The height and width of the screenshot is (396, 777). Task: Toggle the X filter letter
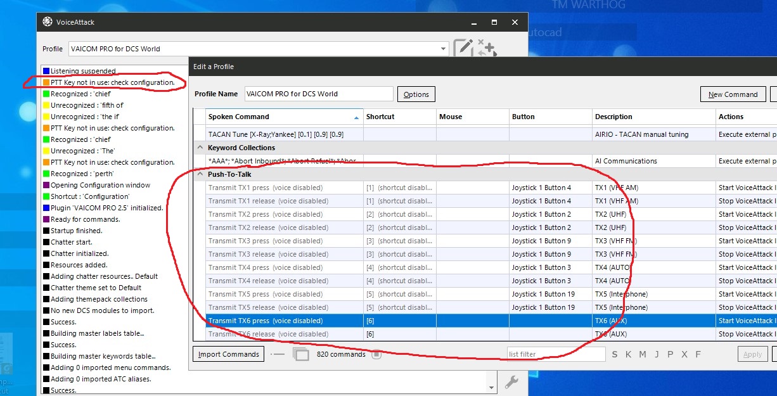[684, 354]
